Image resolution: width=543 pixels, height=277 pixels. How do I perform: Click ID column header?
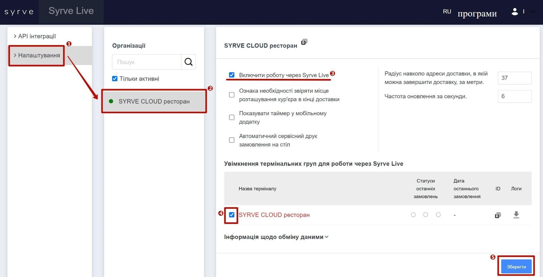click(x=498, y=189)
